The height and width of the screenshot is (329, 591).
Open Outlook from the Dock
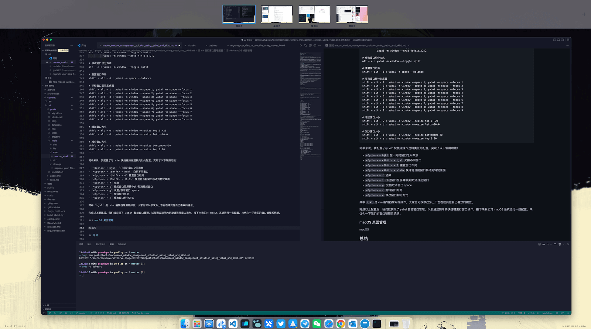coord(353,324)
